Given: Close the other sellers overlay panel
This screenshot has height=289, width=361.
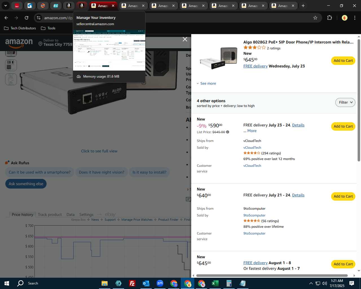Looking at the screenshot, I should [185, 39].
